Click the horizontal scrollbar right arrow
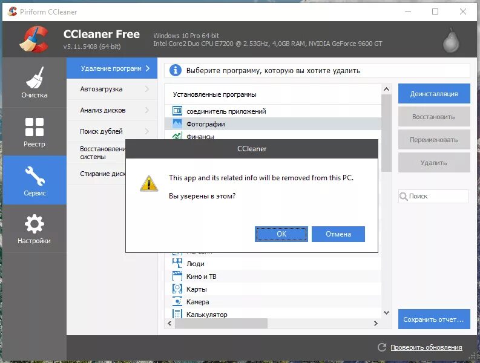Screen dimensions: 480x363 [x=376, y=323]
